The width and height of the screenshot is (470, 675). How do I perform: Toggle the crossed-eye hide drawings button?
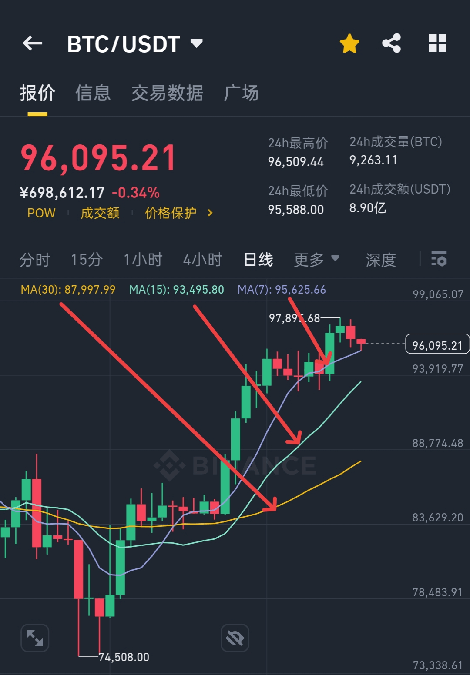coord(235,638)
